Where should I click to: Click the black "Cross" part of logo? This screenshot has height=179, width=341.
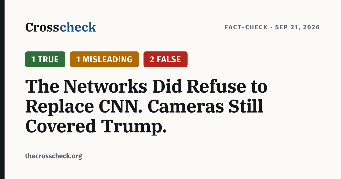(42, 27)
